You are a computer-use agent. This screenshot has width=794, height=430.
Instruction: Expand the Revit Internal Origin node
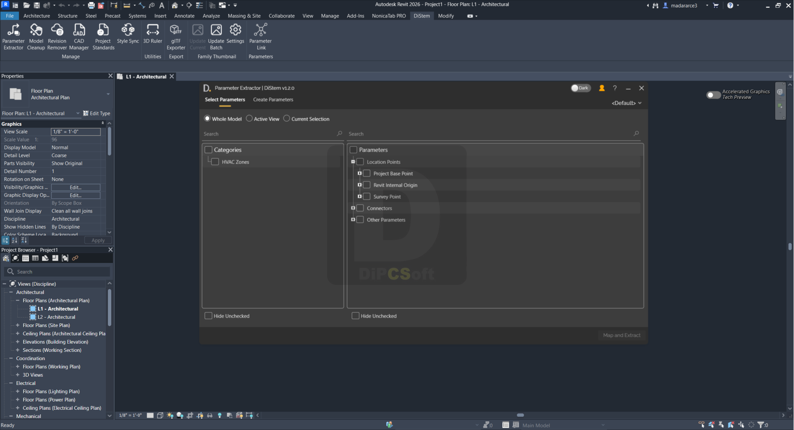pyautogui.click(x=360, y=185)
